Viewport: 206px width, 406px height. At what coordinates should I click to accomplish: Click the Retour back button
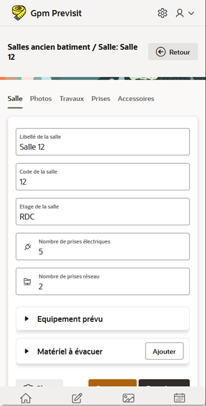(173, 52)
